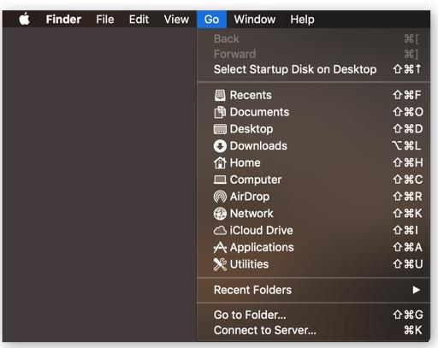Select the iCloud Drive menu entry
Screen dimensions: 438x348
(x=313, y=230)
